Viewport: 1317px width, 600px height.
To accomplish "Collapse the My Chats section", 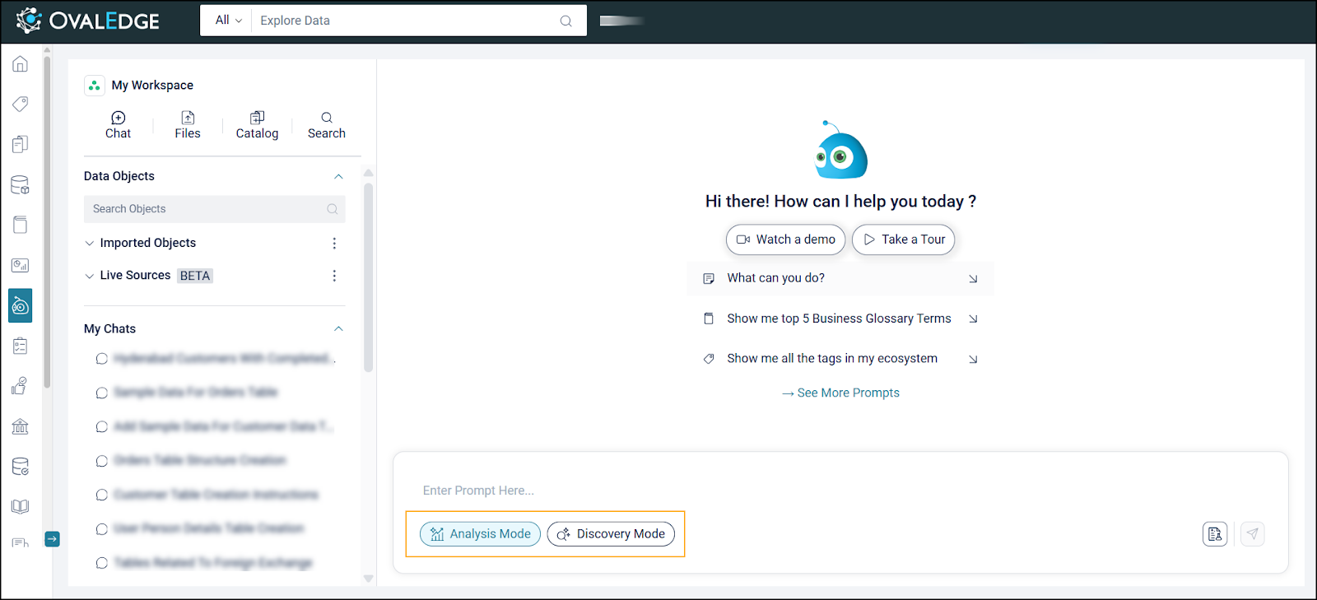I will [x=338, y=329].
